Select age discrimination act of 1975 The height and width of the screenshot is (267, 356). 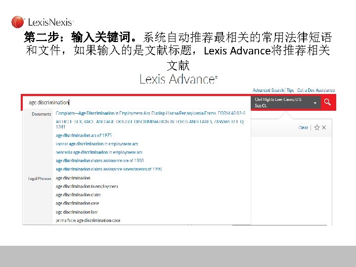pos(84,135)
